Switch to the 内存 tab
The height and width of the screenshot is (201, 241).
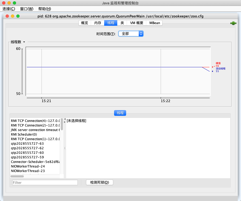pyautogui.click(x=98, y=23)
